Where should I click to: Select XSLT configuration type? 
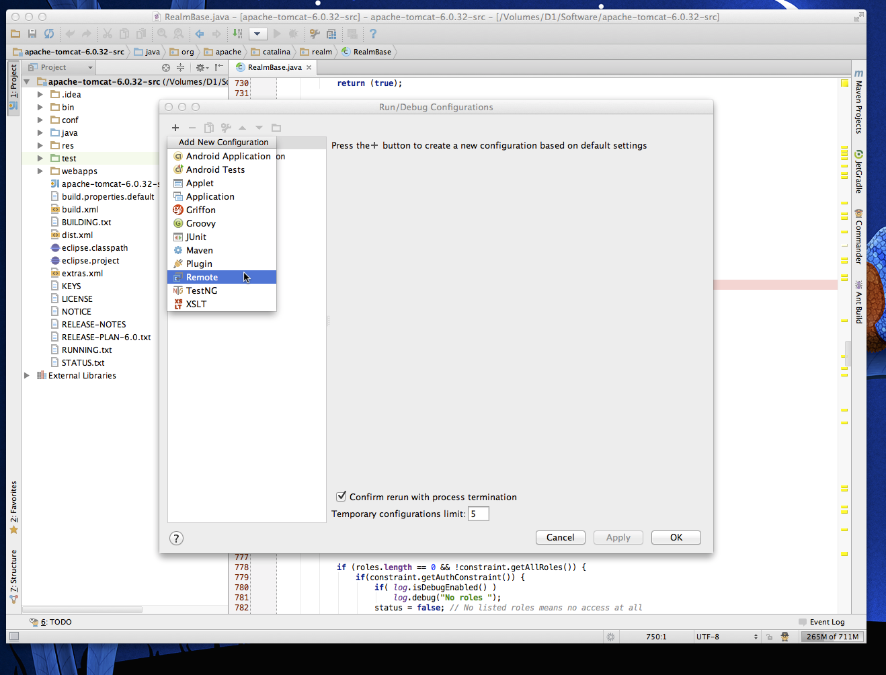point(222,304)
